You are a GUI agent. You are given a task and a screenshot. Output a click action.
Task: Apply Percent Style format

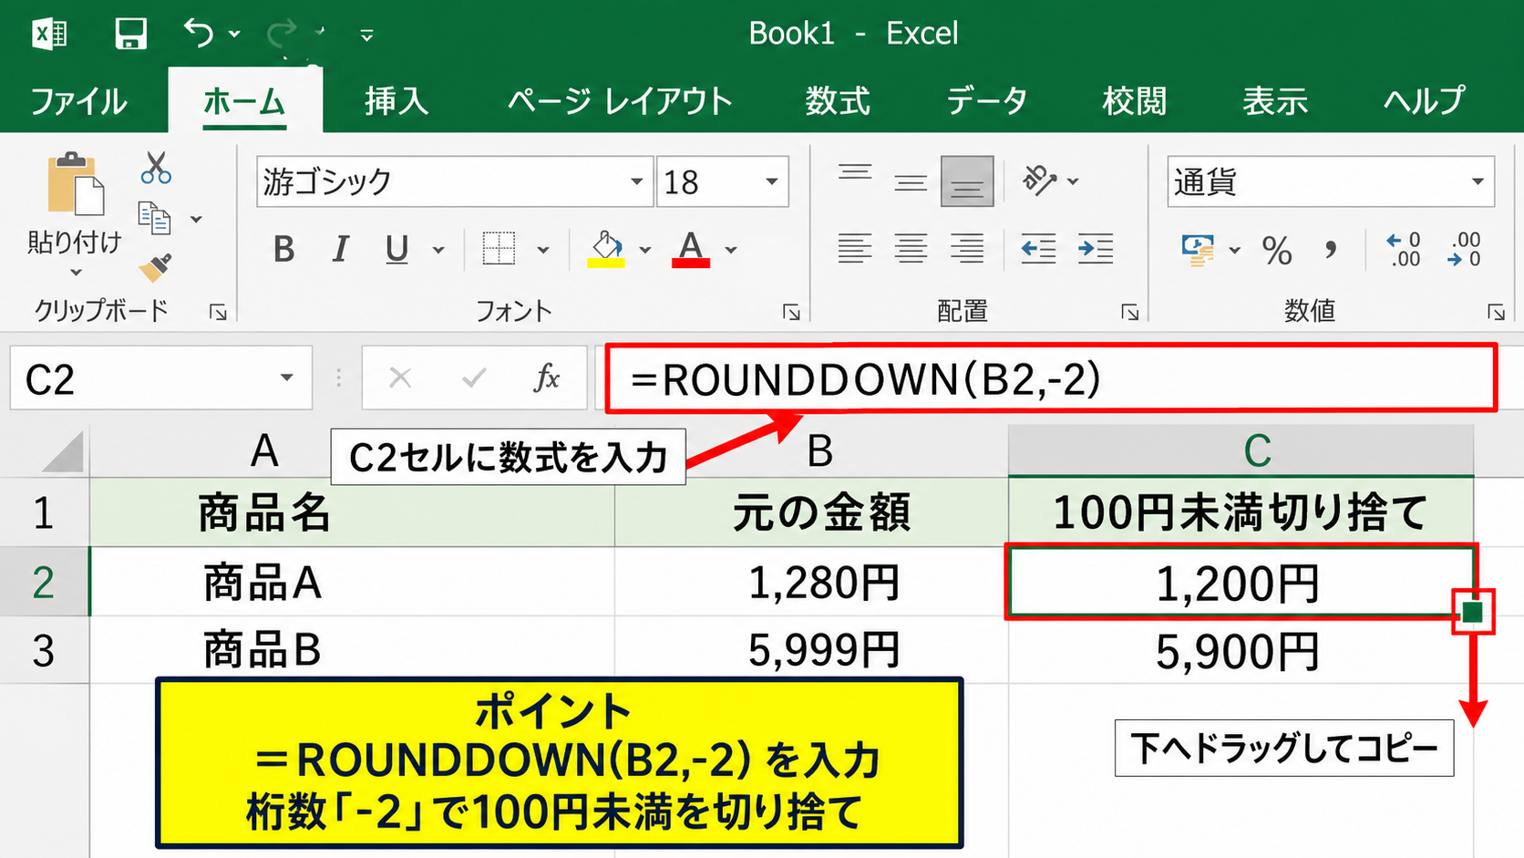pyautogui.click(x=1277, y=250)
